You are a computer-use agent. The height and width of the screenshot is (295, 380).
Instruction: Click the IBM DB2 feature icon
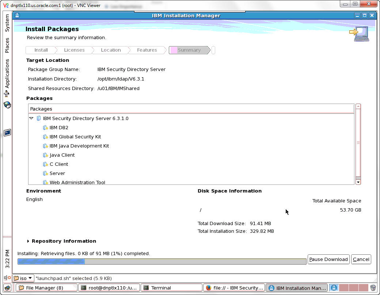click(x=45, y=128)
